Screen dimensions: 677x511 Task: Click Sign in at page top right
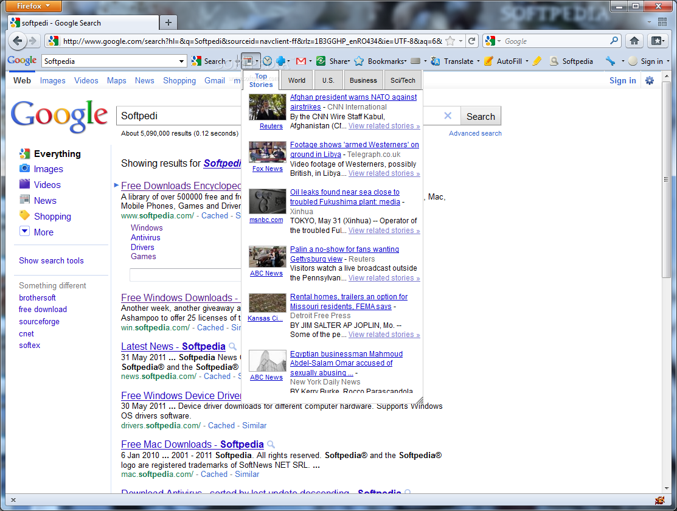(x=622, y=80)
